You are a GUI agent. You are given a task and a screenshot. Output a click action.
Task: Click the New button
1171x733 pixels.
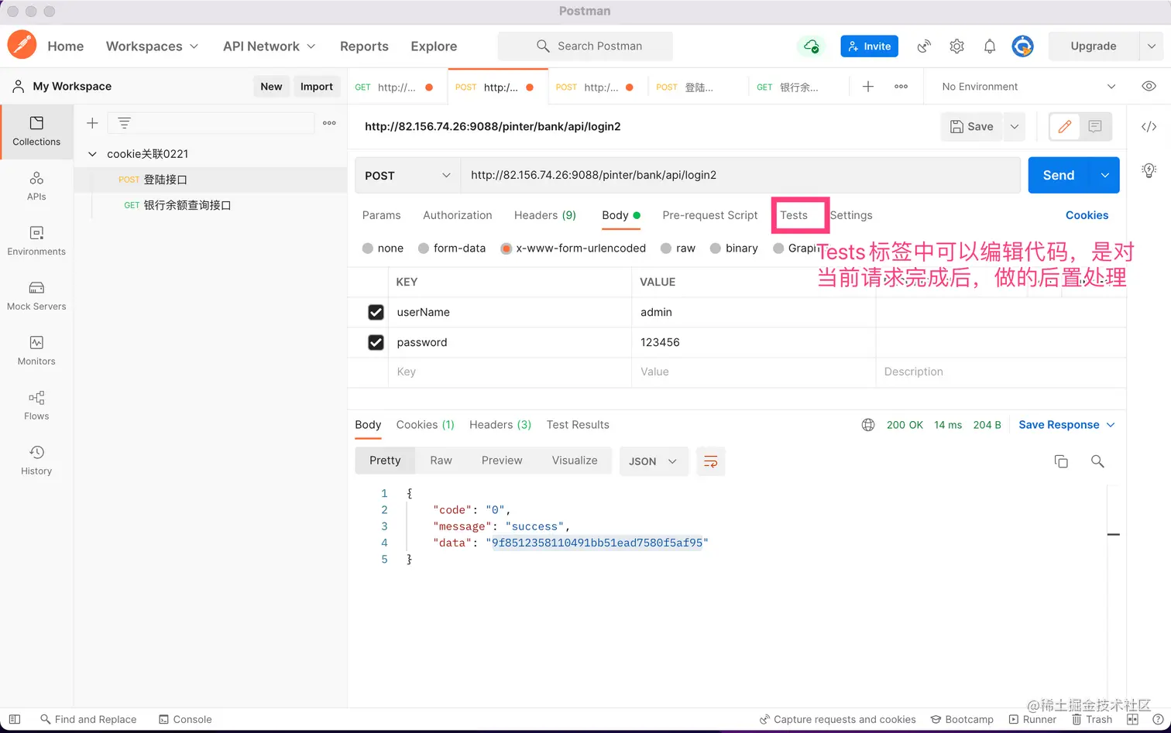point(271,87)
